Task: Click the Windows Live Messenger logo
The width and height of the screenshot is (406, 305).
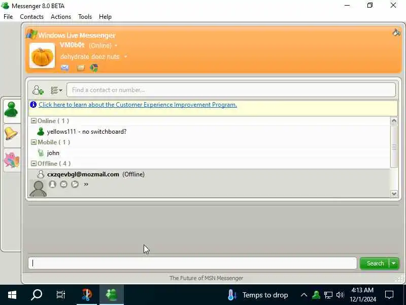Action: coord(32,34)
